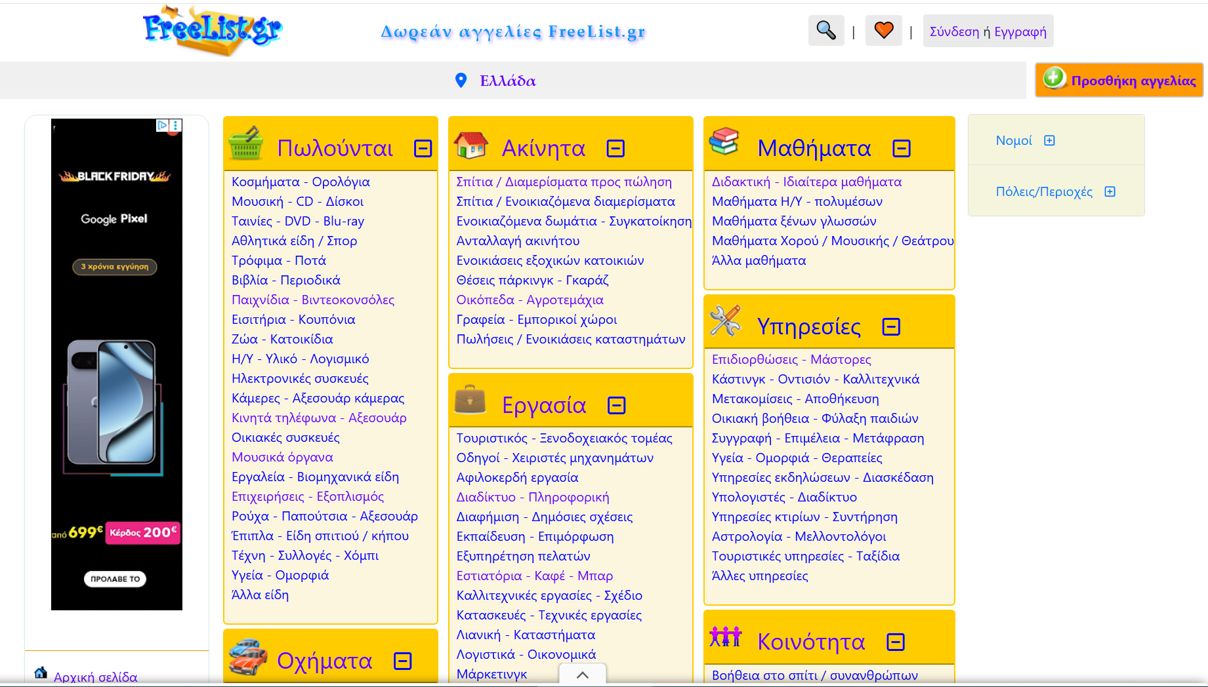Click the magnifying glass search icon

(x=825, y=31)
